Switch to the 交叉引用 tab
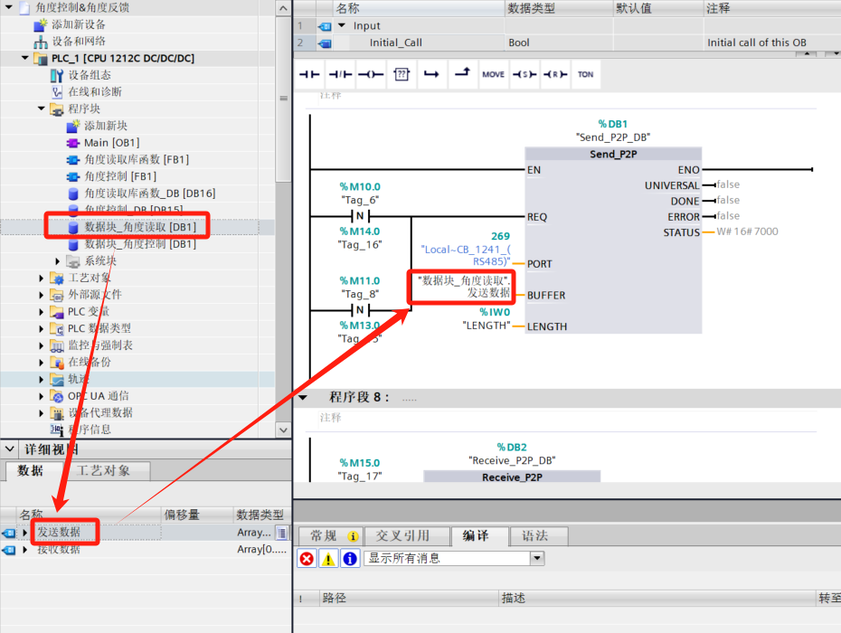 [x=402, y=536]
